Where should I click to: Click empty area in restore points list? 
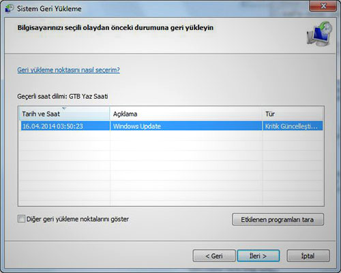(172, 168)
